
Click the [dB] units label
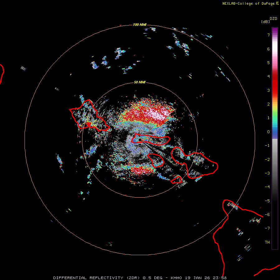pyautogui.click(x=266, y=21)
